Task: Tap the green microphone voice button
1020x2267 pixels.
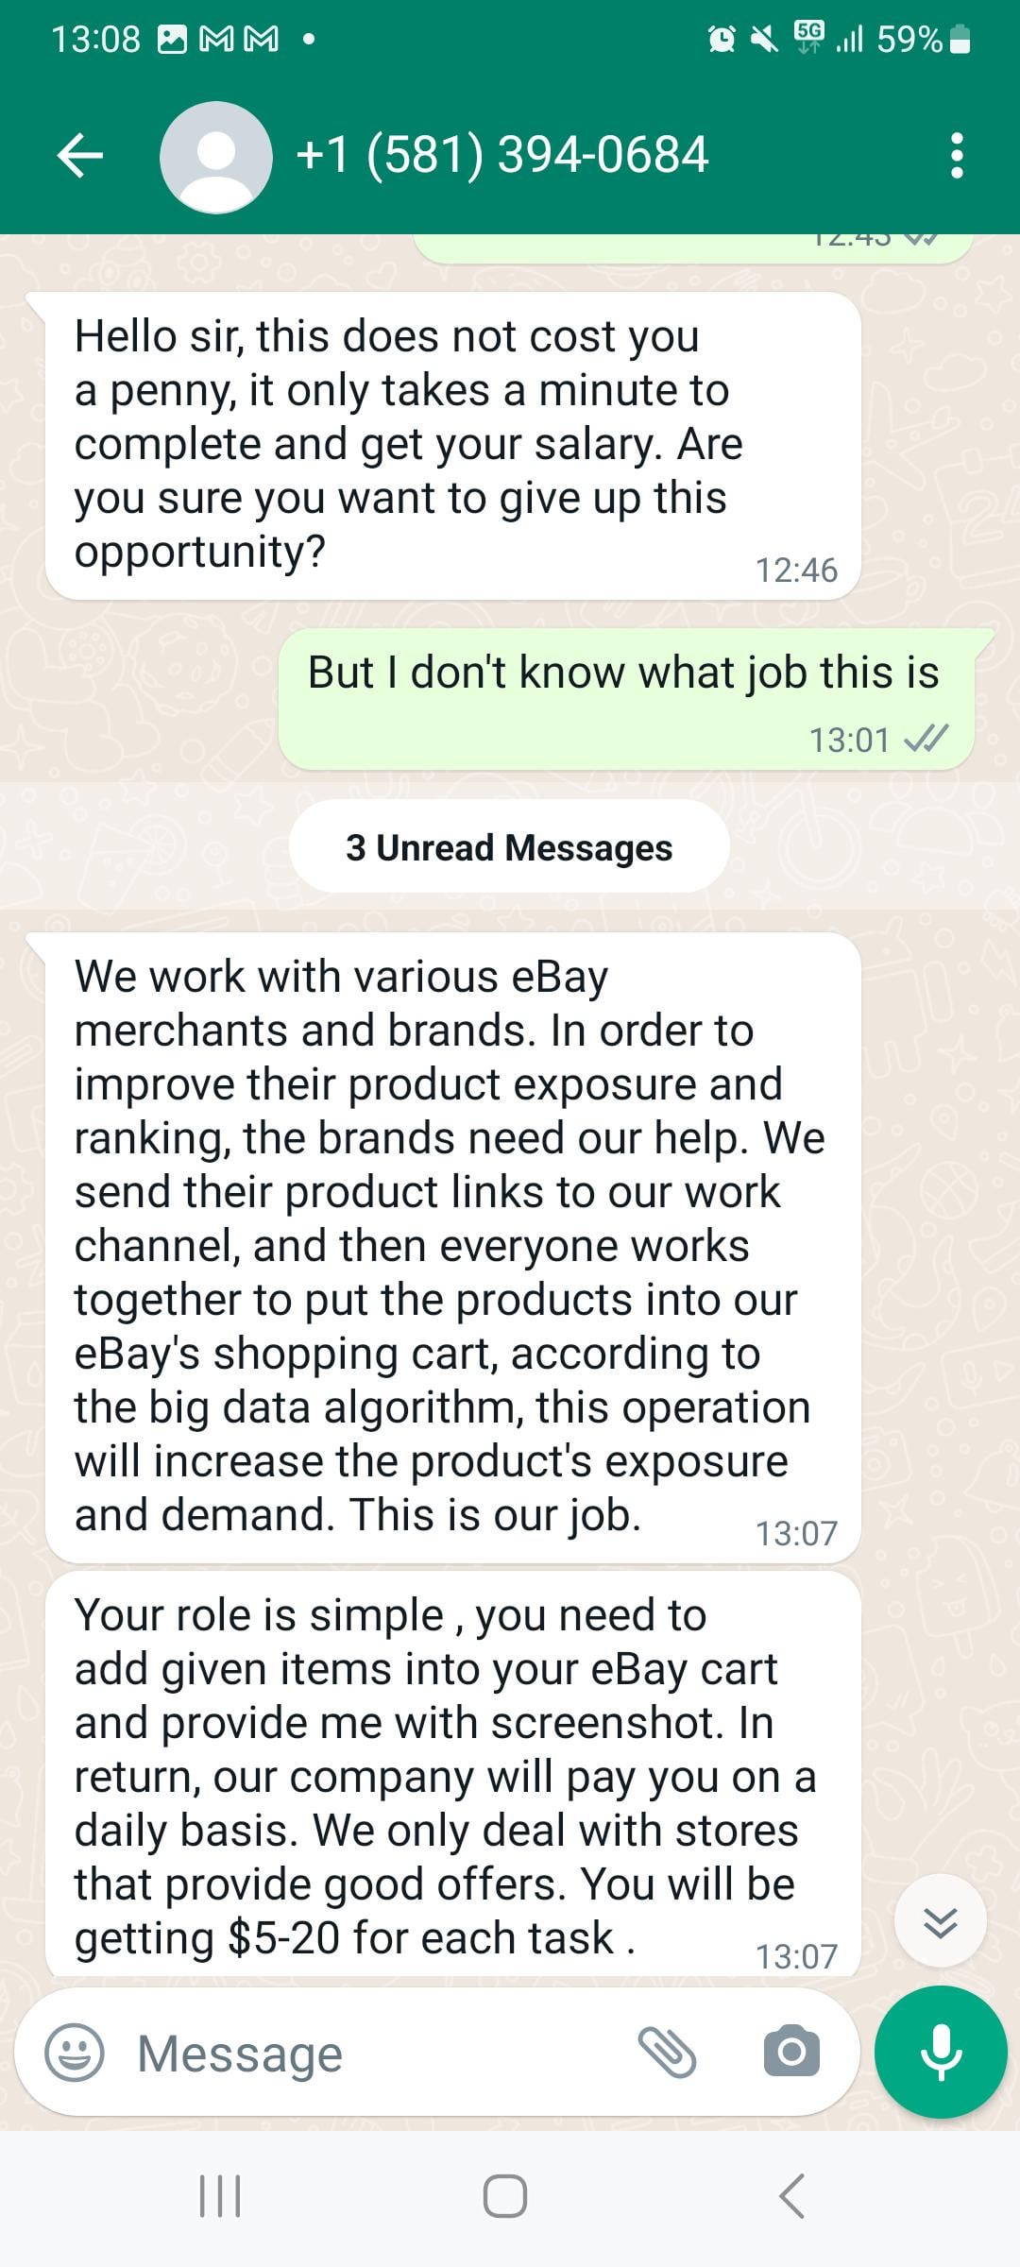Action: [941, 2052]
